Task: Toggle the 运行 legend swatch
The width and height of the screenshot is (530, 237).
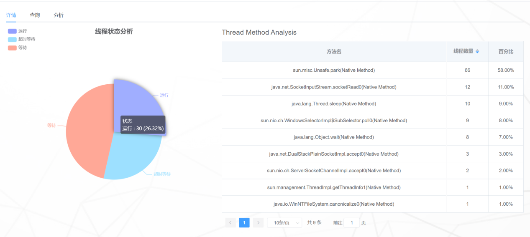Action: tap(12, 31)
